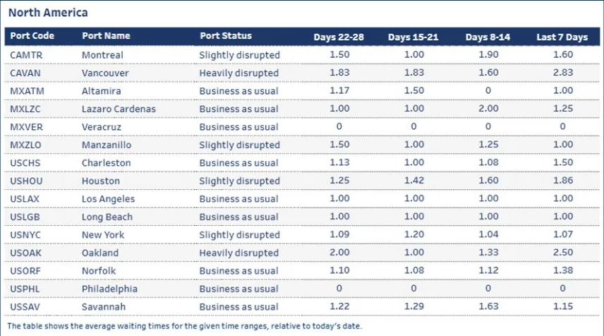Select the USLAX port code

26,199
